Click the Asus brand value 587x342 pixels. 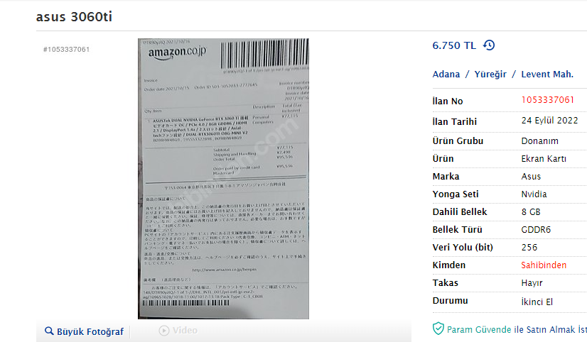click(531, 177)
